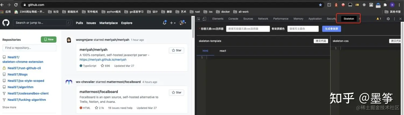
Task: Open the 社交 bookmark folder
Action: (x=53, y=12)
